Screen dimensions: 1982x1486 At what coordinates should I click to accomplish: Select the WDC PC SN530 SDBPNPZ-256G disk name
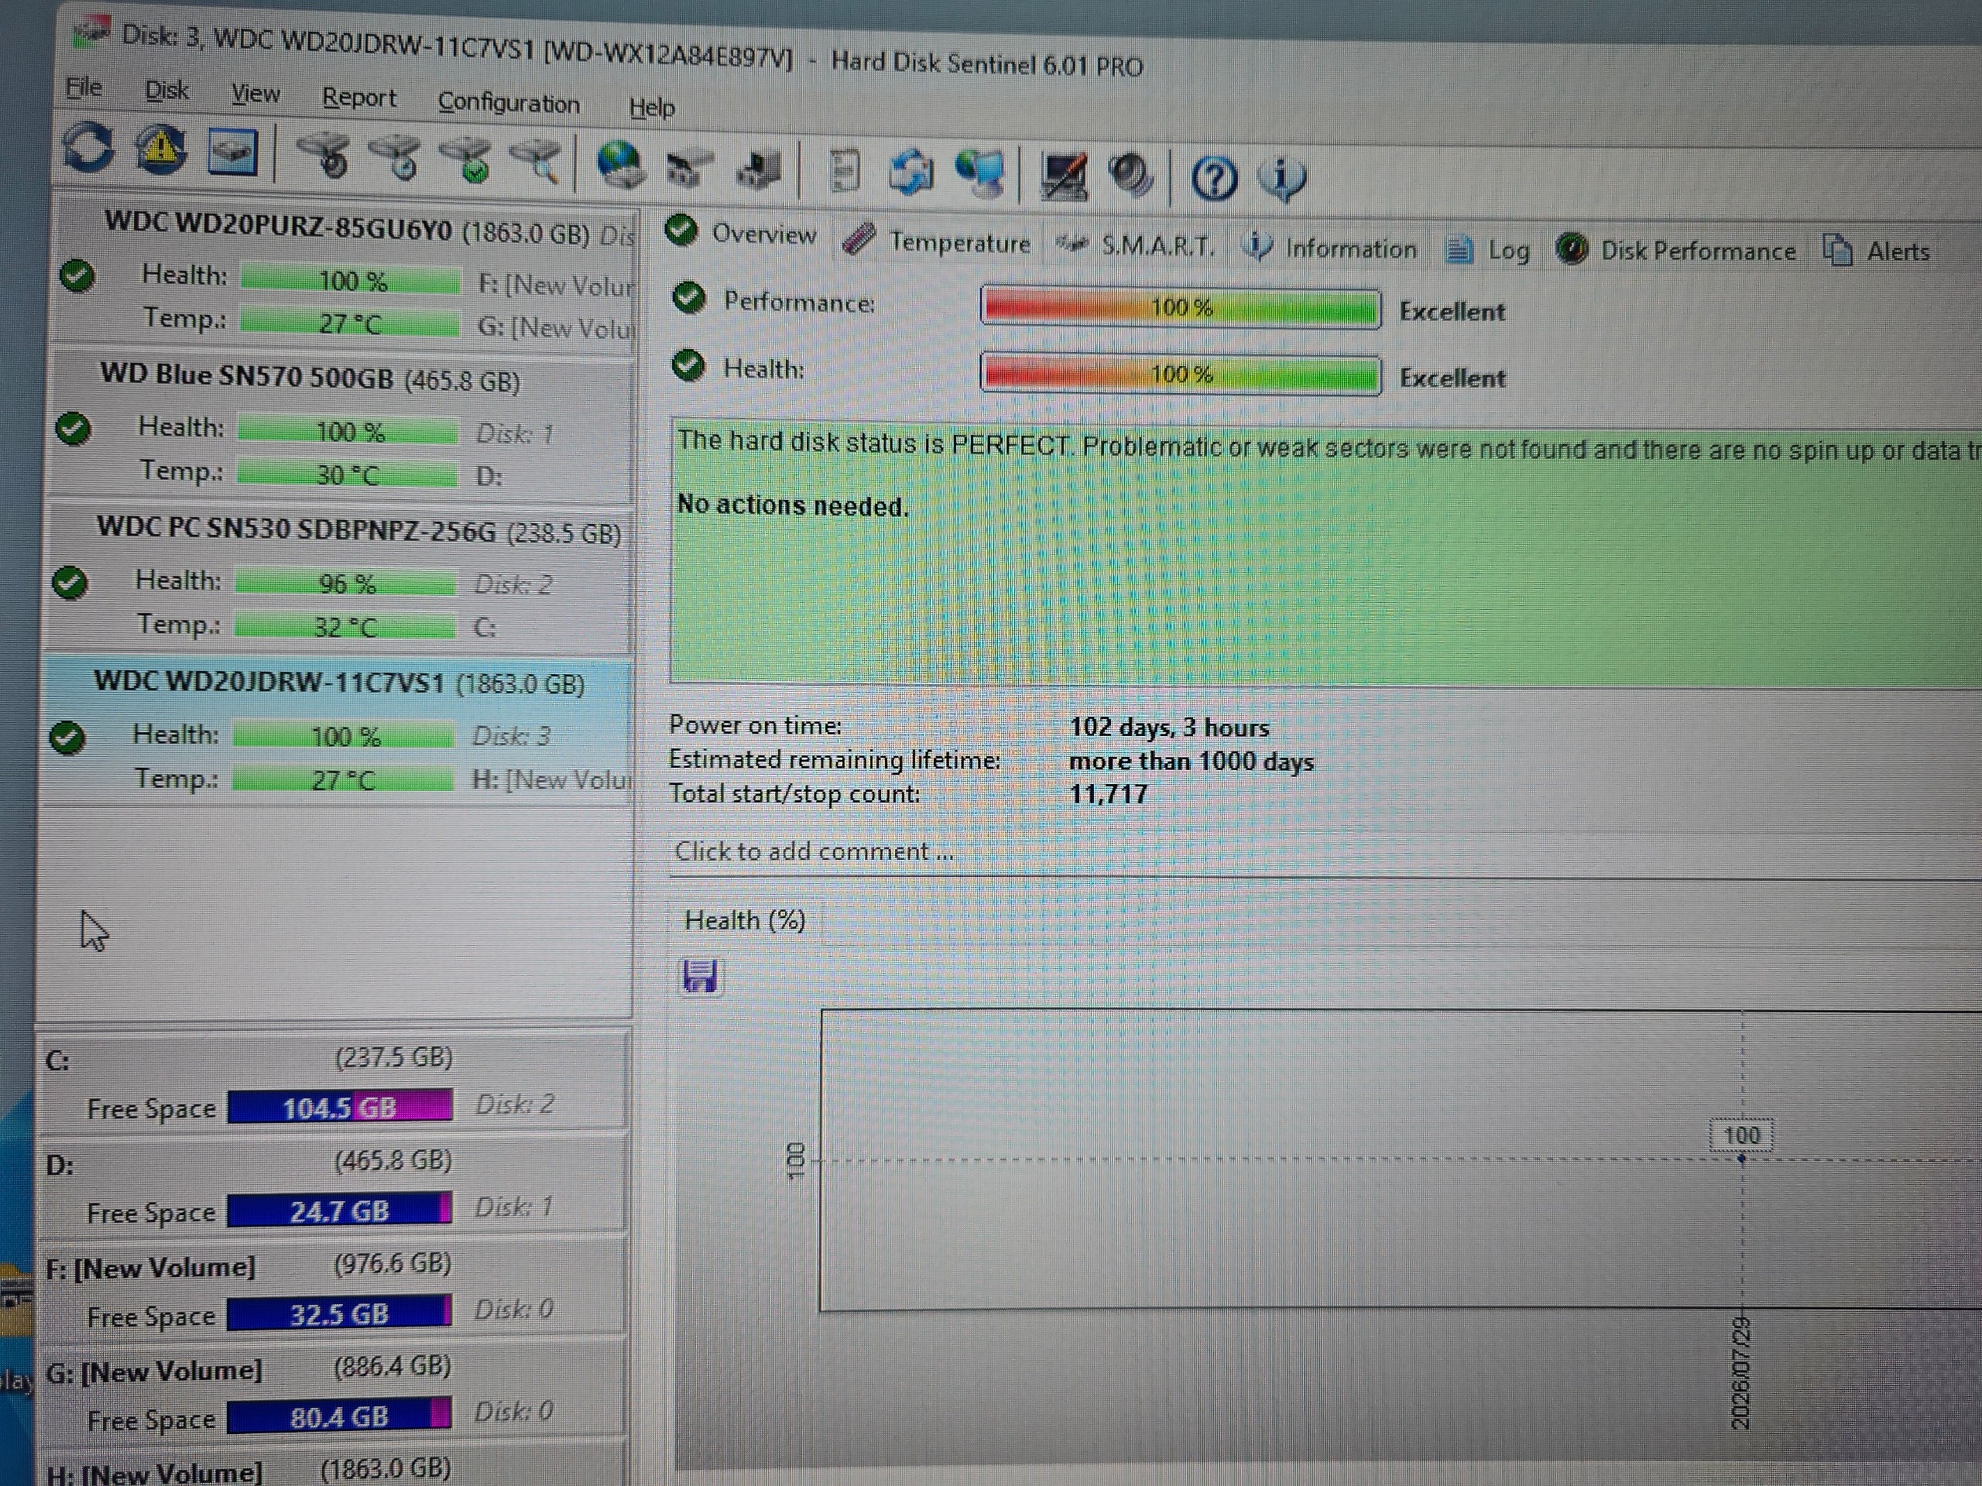point(296,529)
